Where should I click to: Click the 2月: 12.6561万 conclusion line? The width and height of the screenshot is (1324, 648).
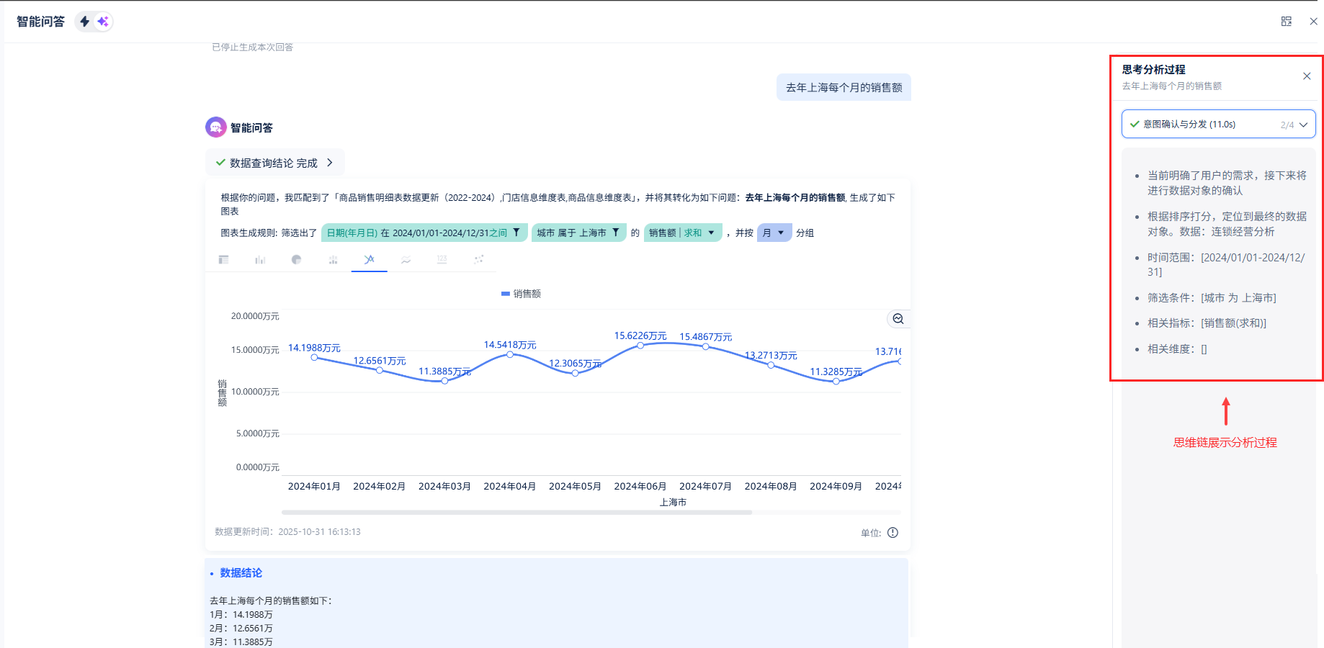(x=241, y=629)
